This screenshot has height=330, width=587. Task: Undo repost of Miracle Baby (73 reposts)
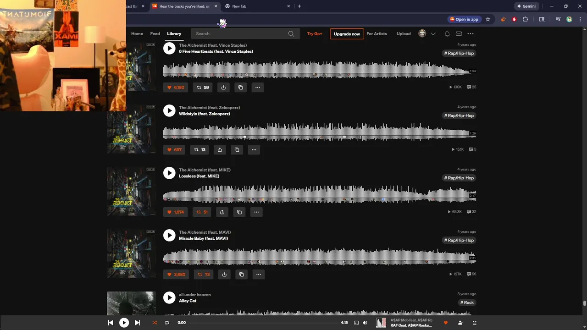pos(204,274)
